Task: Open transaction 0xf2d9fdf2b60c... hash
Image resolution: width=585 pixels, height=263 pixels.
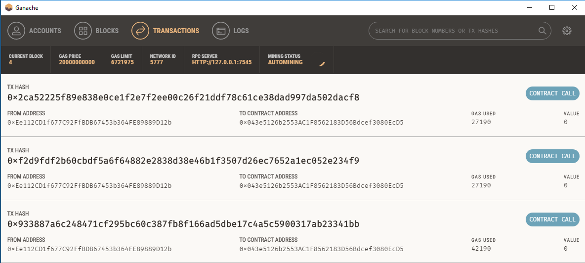Action: click(183, 161)
